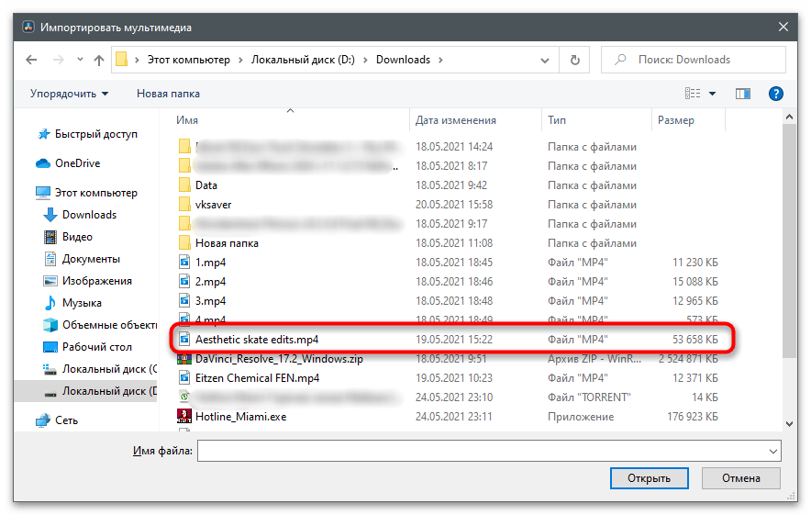Open OneDrive in the sidebar
Screen dimensions: 811x515
[x=77, y=163]
